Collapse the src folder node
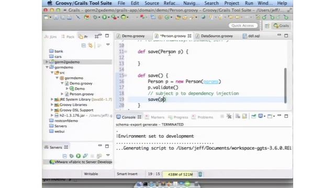Screen dimensions: 335x188 [52, 73]
